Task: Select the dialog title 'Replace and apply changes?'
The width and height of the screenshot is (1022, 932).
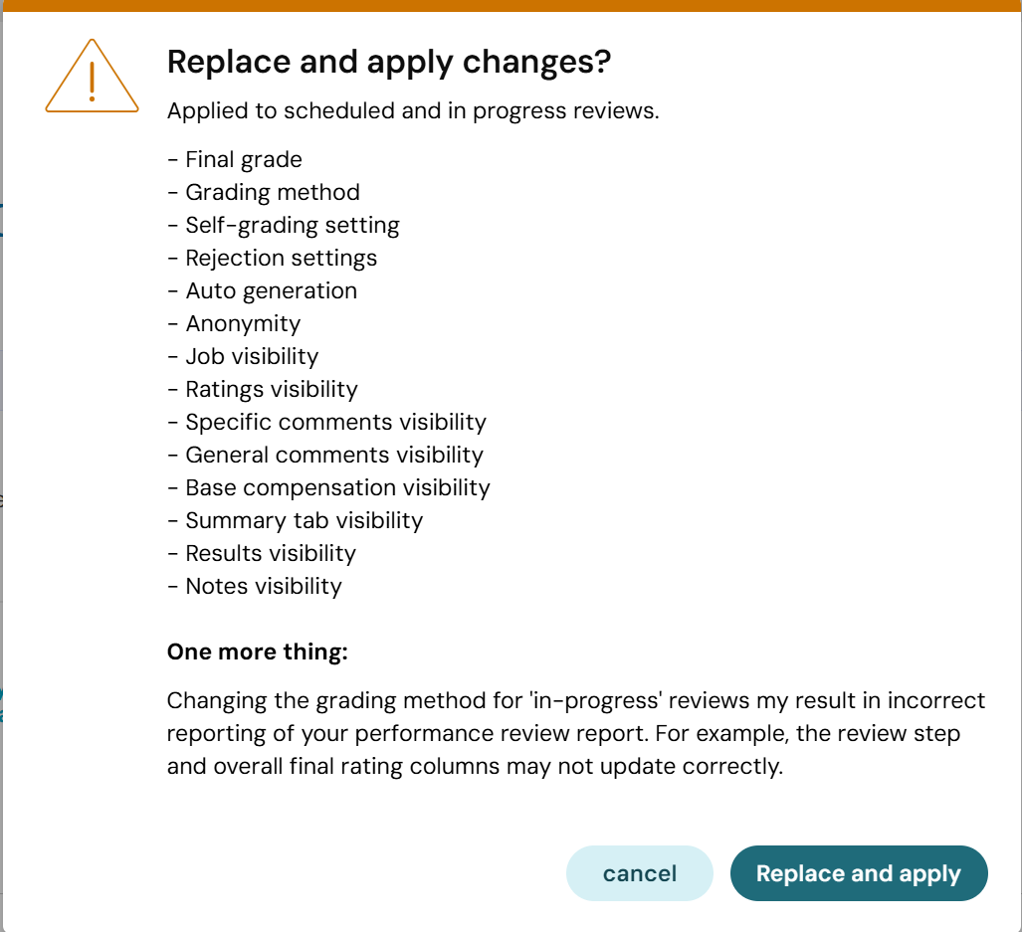Action: pyautogui.click(x=389, y=62)
